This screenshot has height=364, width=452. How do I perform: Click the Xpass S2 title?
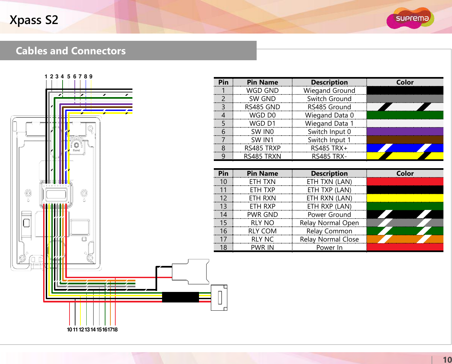click(34, 20)
